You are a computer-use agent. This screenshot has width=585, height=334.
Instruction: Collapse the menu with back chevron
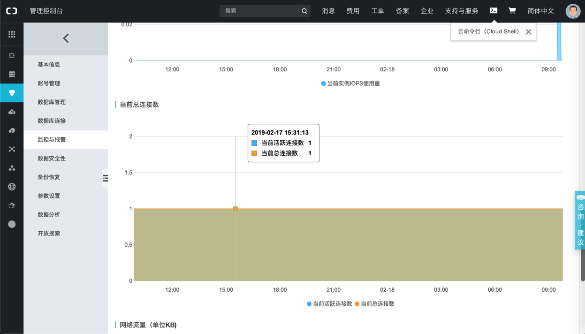click(x=66, y=38)
